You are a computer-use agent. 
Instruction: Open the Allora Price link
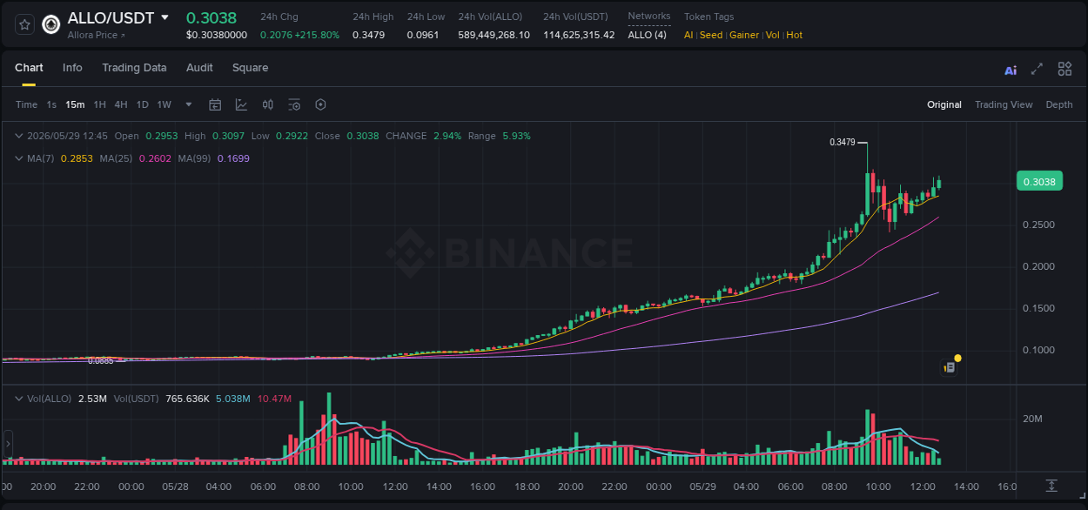point(97,36)
